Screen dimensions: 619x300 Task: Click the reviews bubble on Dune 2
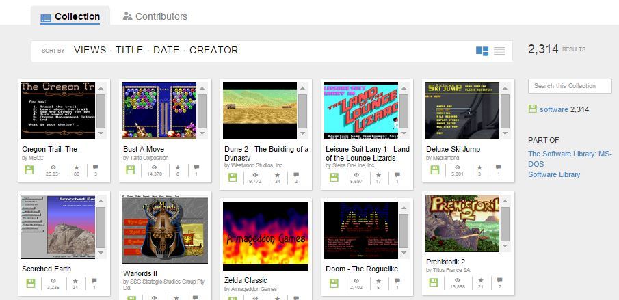tap(296, 175)
